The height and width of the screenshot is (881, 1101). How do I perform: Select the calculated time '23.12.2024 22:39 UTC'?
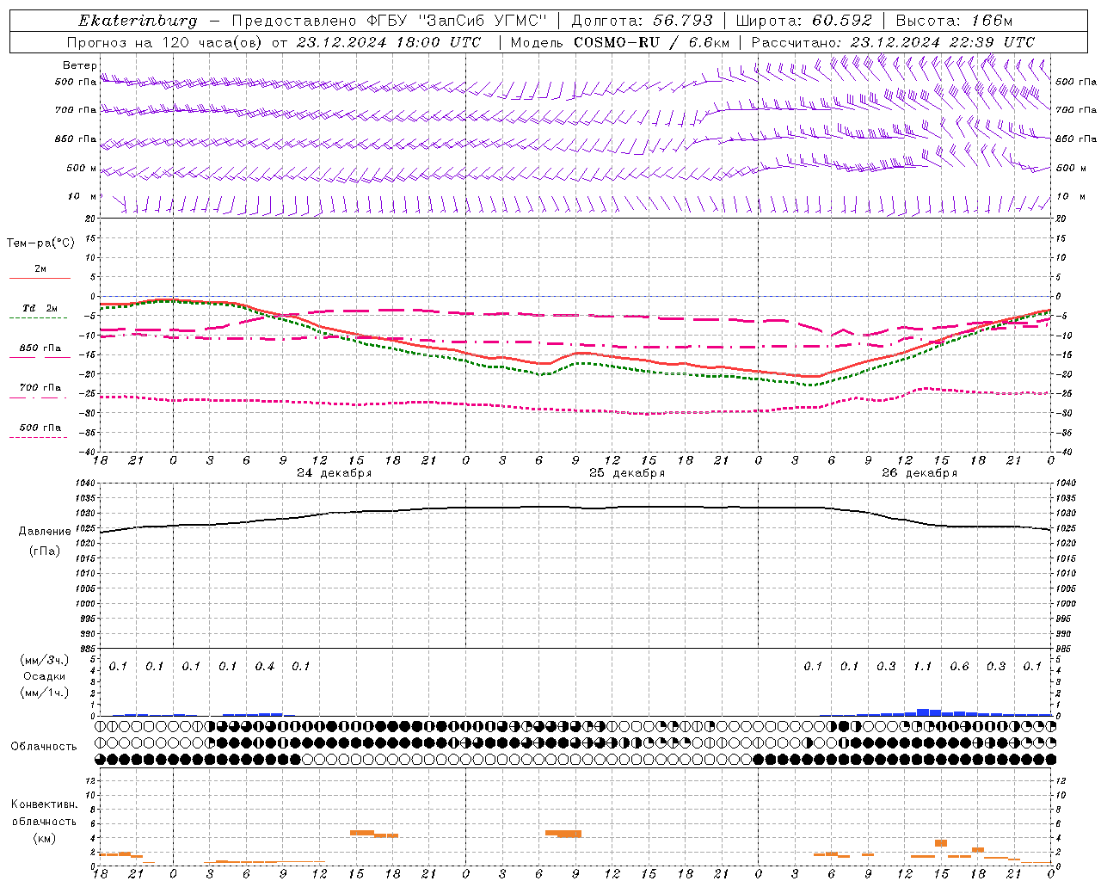(942, 42)
